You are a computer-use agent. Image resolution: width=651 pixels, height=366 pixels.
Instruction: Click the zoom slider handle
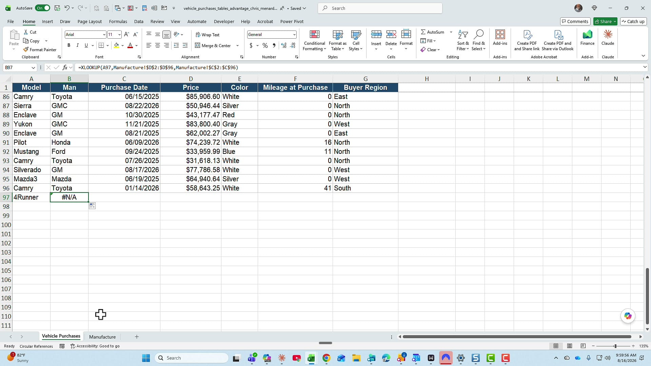[615, 346]
